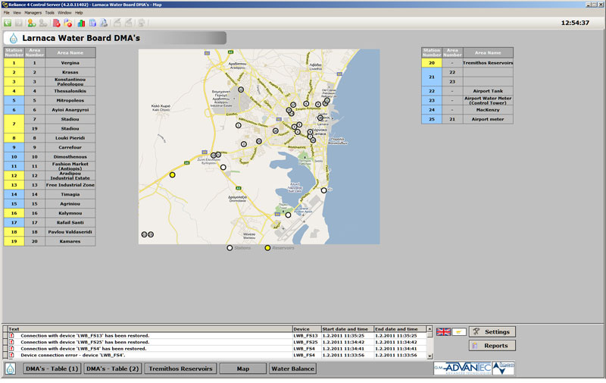Viewport: 606px width, 383px height.
Task: Open the Managers menu
Action: pos(33,13)
